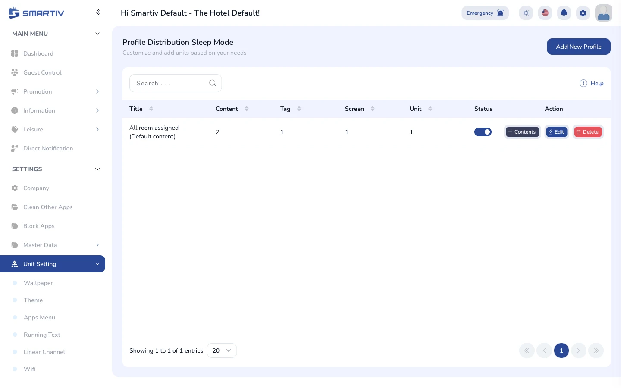This screenshot has width=621, height=388.
Task: Toggle status for All room assigned
Action: (483, 132)
